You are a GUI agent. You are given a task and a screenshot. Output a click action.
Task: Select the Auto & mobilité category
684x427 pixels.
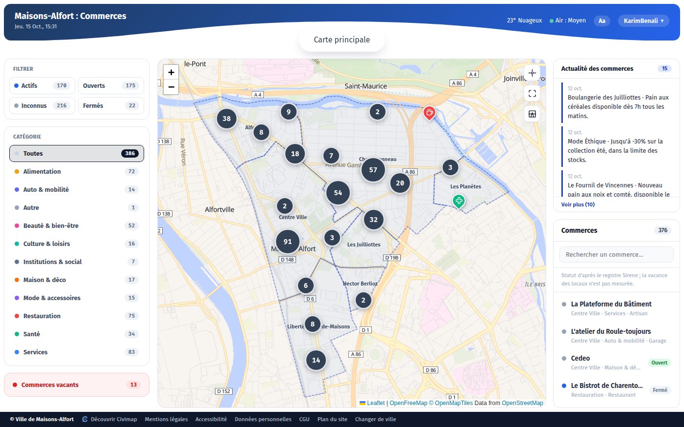[x=77, y=189]
